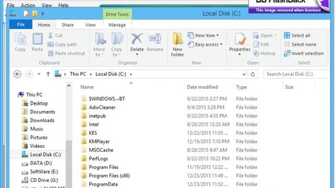Sort by the Date modified column

point(203,87)
